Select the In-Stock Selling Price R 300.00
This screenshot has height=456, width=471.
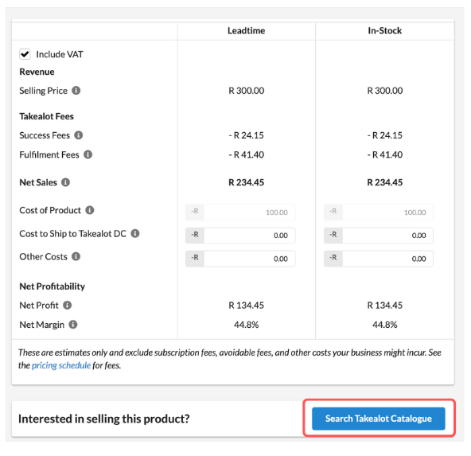(x=385, y=91)
